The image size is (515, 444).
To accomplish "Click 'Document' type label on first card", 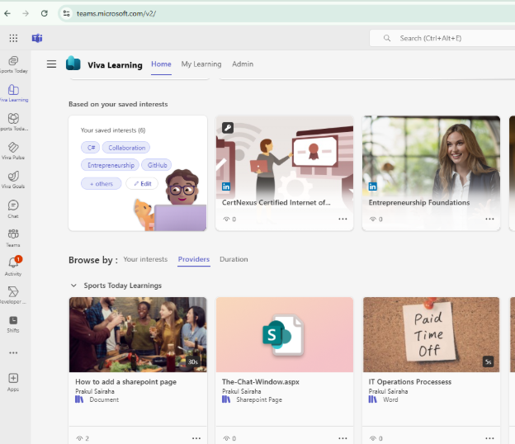I will [x=104, y=399].
